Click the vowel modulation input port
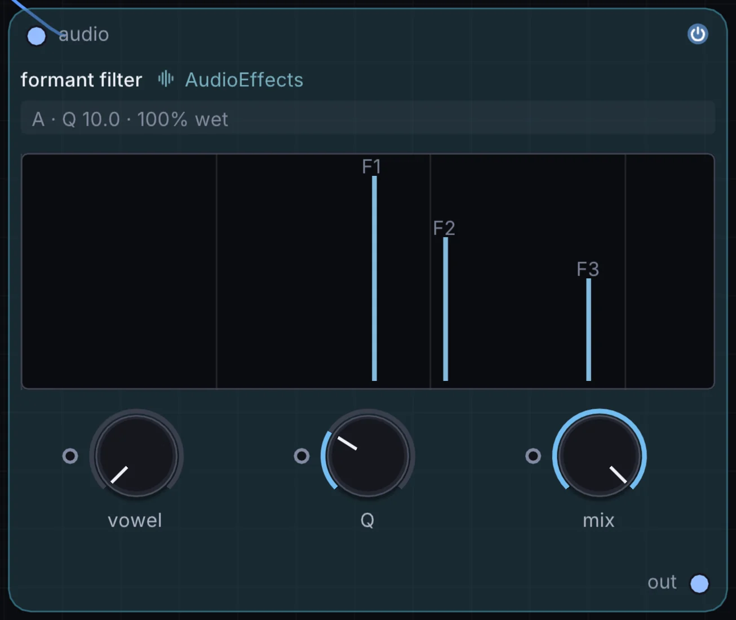This screenshot has width=736, height=620. point(70,456)
